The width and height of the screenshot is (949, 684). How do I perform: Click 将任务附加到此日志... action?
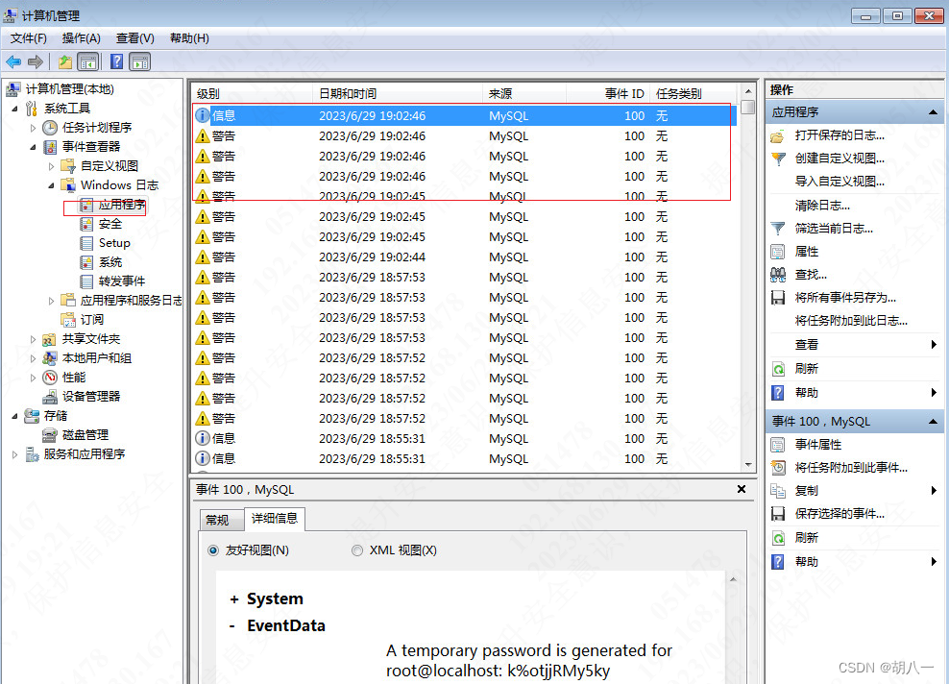pyautogui.click(x=851, y=321)
